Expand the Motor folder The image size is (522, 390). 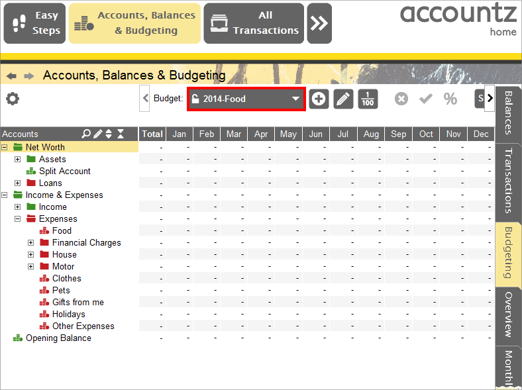[x=30, y=267]
